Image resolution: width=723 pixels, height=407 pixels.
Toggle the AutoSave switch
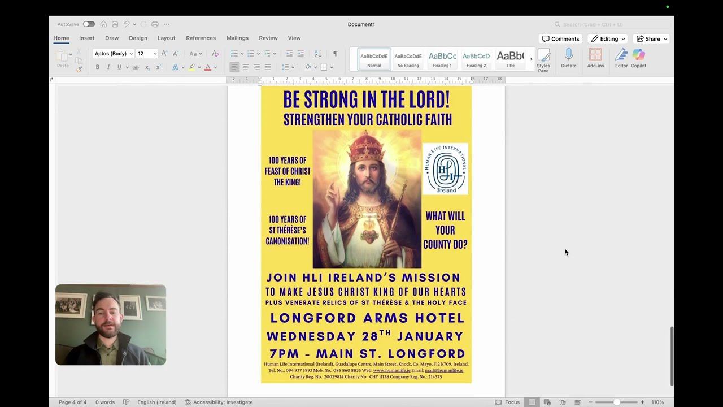(x=89, y=24)
